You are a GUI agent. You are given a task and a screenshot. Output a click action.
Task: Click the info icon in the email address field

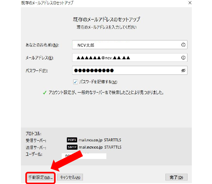tap(183, 57)
